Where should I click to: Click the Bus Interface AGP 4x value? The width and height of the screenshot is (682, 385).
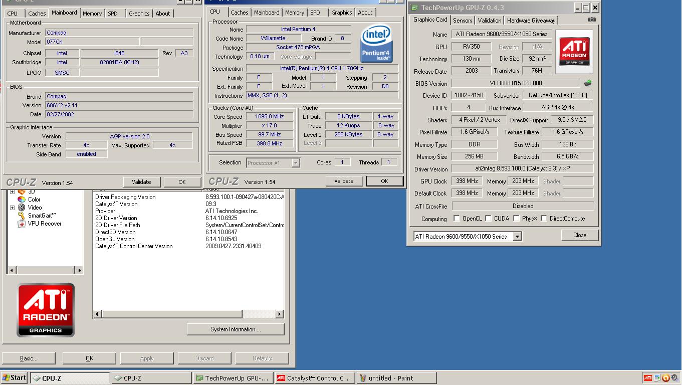point(558,108)
